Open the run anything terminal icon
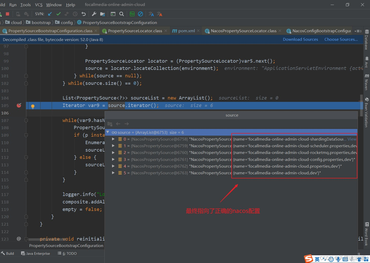The width and height of the screenshot is (370, 263). [113, 14]
